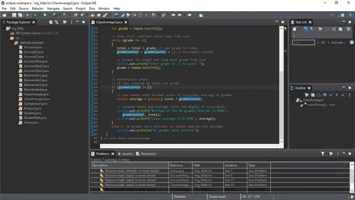Click the All link in Task List
355x200 pixels.
(x=323, y=42)
